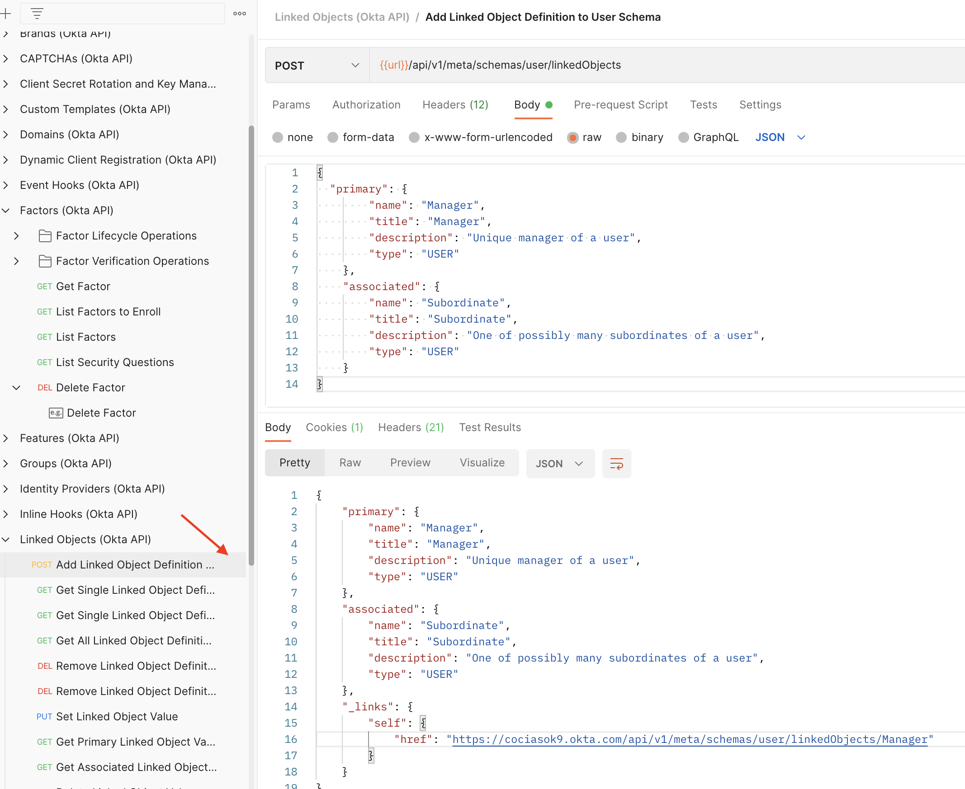Click the green dot beside Body tab
965x789 pixels.
549,105
